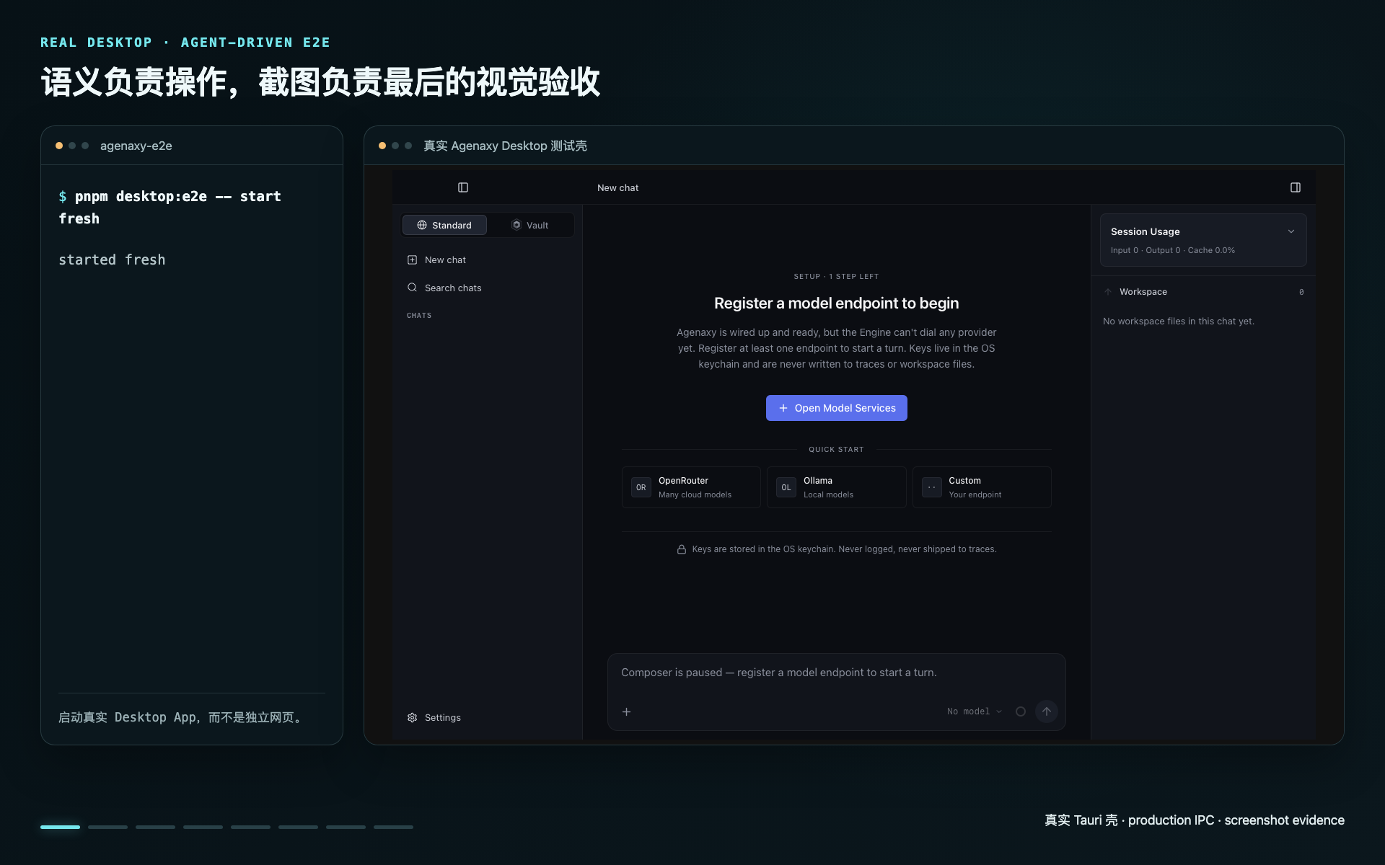Click the New chat title tab
The height and width of the screenshot is (865, 1385).
[617, 187]
